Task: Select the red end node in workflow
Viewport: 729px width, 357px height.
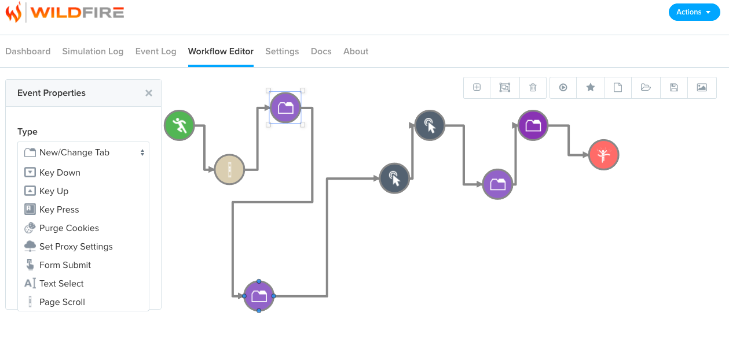Action: tap(604, 155)
